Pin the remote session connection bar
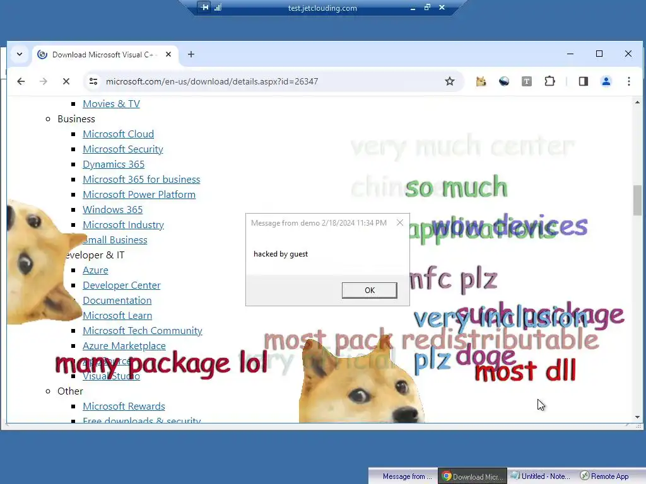The width and height of the screenshot is (646, 484). pos(205,8)
